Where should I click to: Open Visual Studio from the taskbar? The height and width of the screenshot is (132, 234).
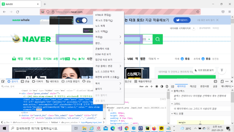pyautogui.click(x=120, y=128)
